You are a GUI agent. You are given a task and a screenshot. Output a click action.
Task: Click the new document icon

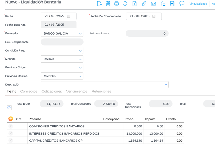pyautogui.click(x=99, y=4)
